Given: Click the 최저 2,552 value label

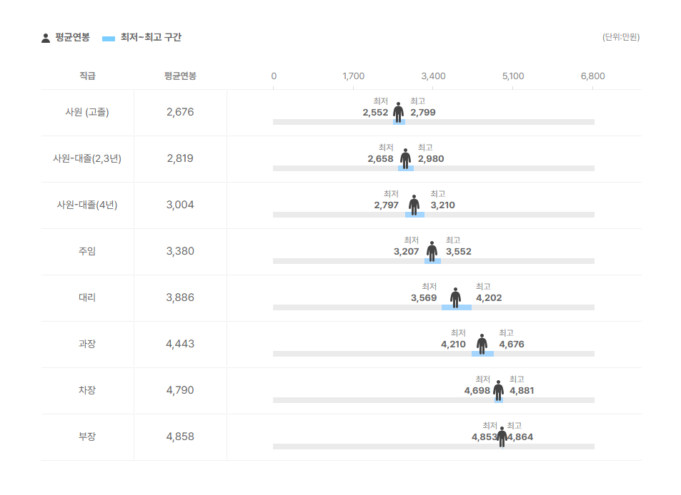Looking at the screenshot, I should click(x=375, y=112).
